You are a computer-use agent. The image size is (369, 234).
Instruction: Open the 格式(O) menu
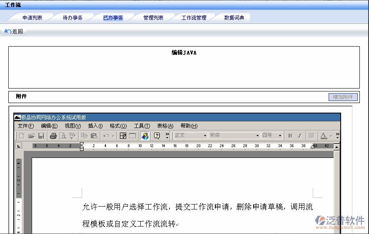[118, 126]
